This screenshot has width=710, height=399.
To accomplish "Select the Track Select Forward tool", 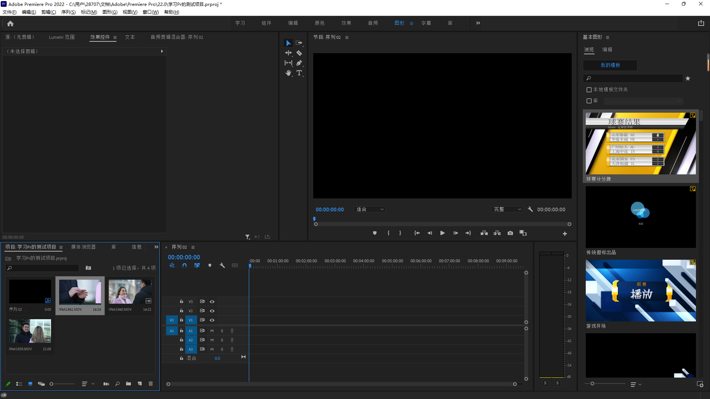I will pos(299,43).
